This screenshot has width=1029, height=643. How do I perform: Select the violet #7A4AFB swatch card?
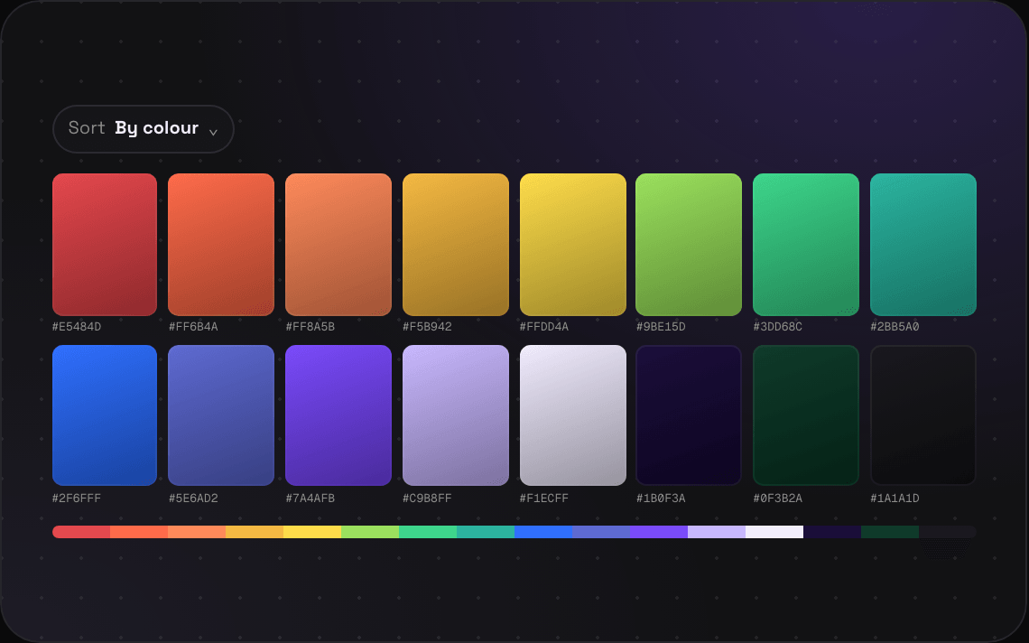pos(338,415)
